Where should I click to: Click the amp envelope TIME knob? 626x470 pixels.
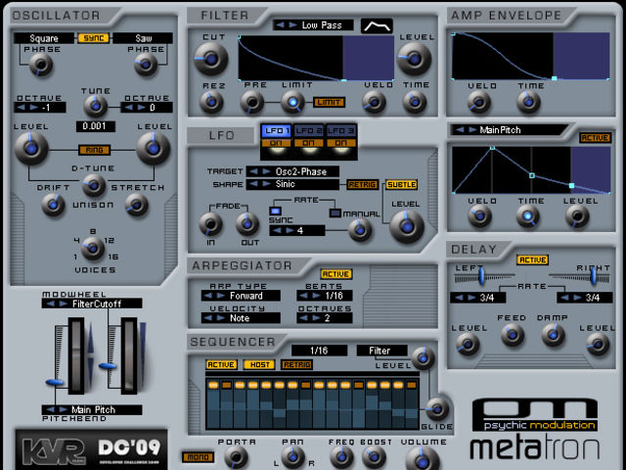(x=528, y=102)
